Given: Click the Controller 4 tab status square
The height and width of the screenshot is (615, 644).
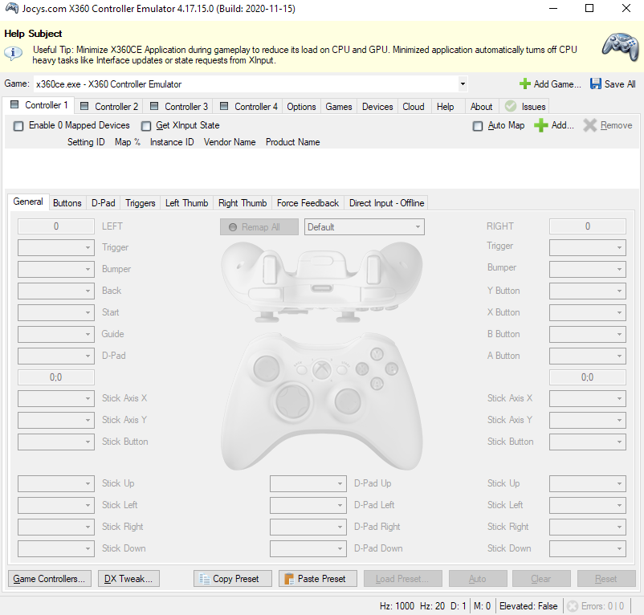Looking at the screenshot, I should pyautogui.click(x=224, y=106).
